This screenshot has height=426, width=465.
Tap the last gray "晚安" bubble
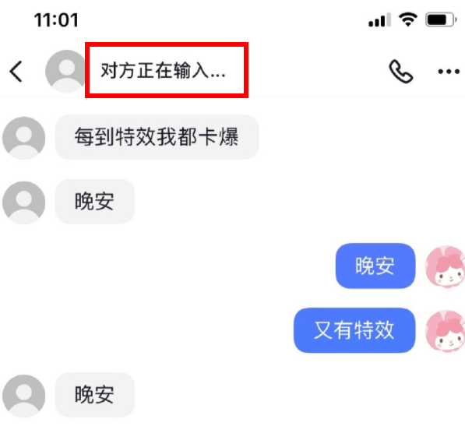click(94, 395)
